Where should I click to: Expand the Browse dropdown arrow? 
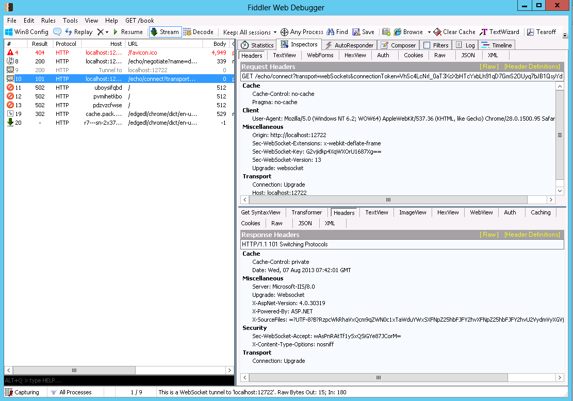(x=429, y=32)
